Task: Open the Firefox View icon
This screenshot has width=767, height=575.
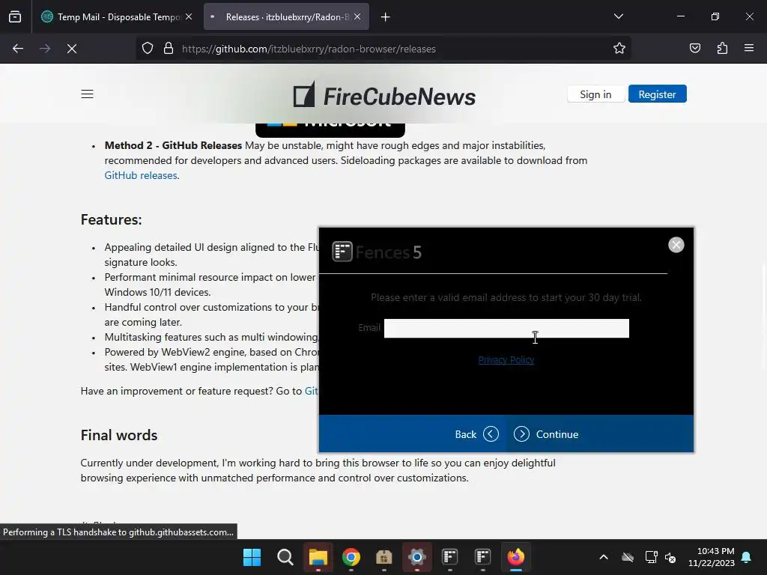Action: [15, 16]
